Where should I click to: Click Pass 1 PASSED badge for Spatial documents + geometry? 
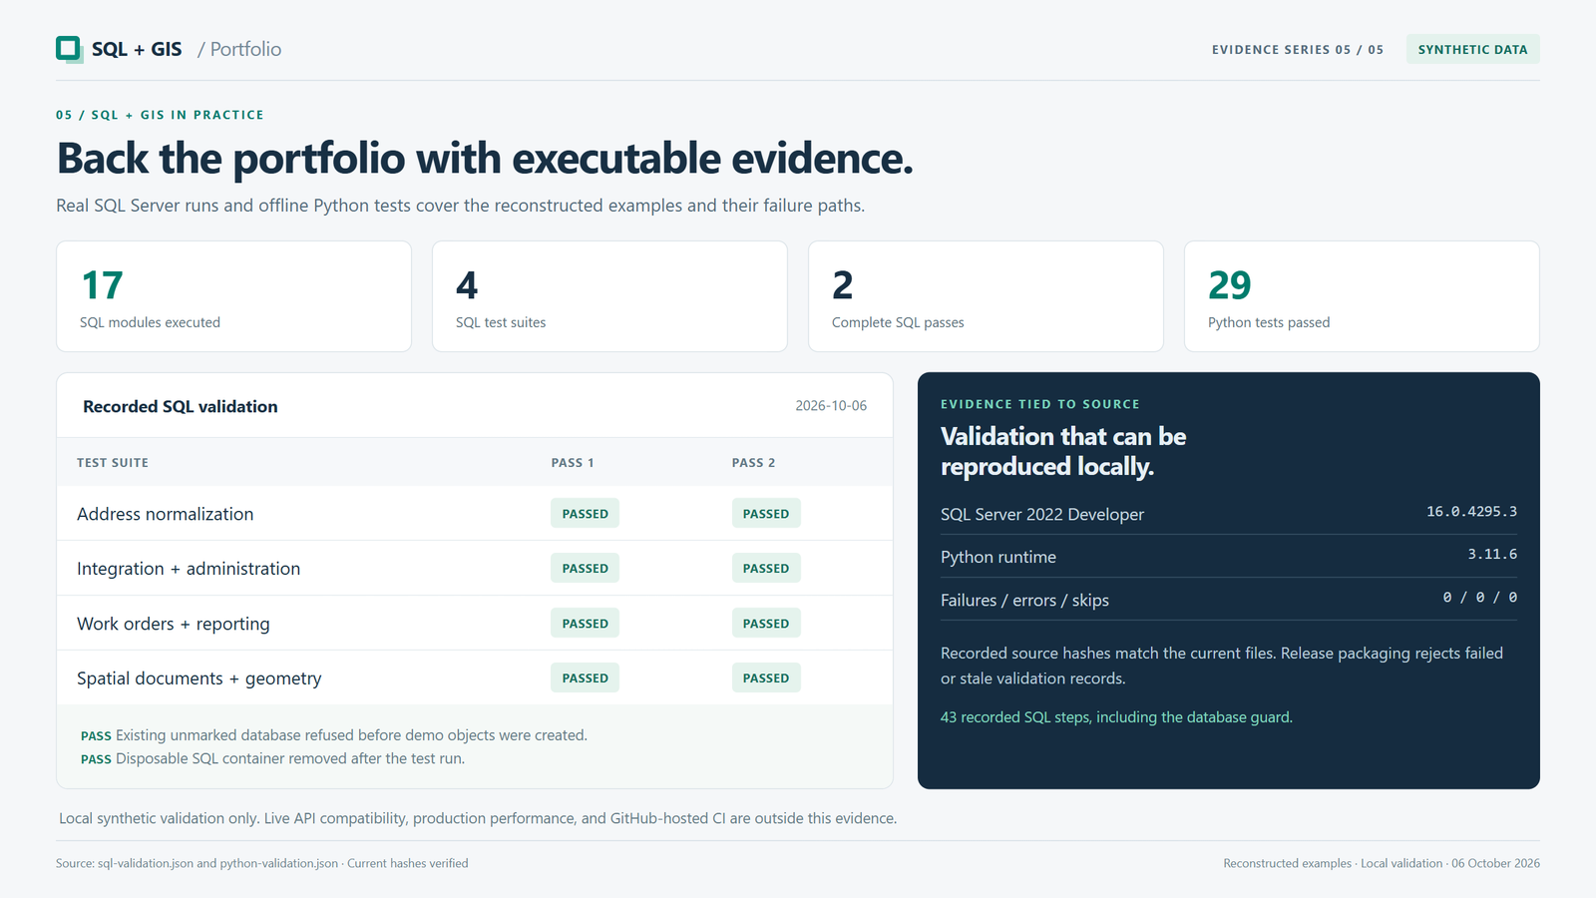(585, 677)
